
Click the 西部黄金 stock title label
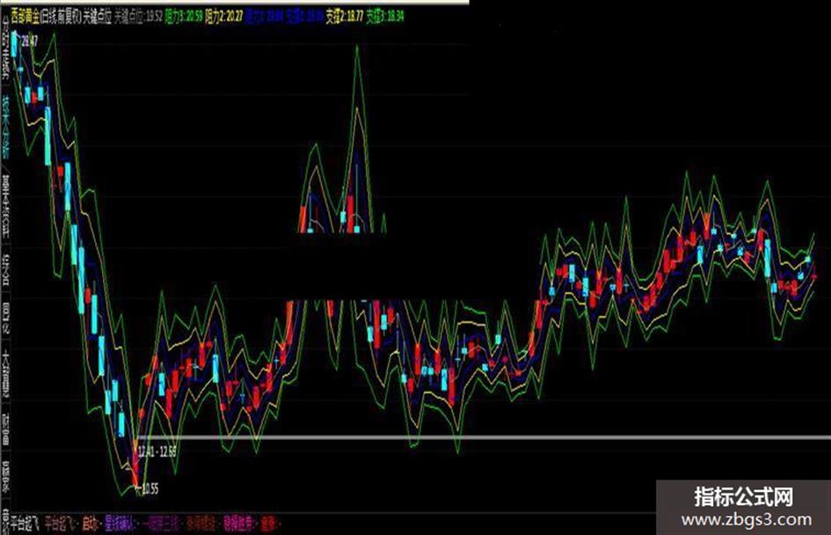[25, 17]
